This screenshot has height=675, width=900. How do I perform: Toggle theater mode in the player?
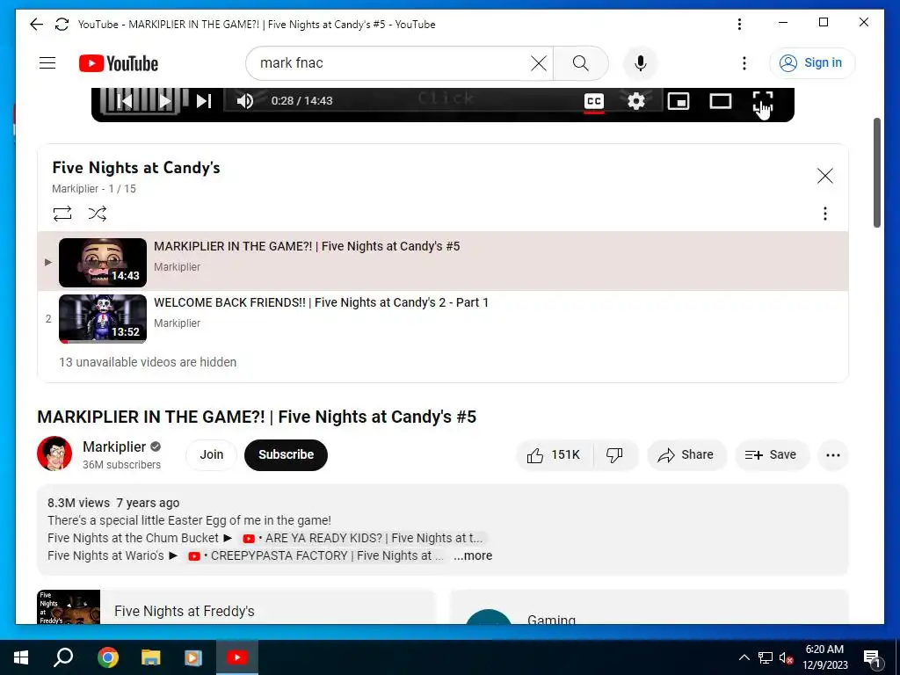(721, 102)
